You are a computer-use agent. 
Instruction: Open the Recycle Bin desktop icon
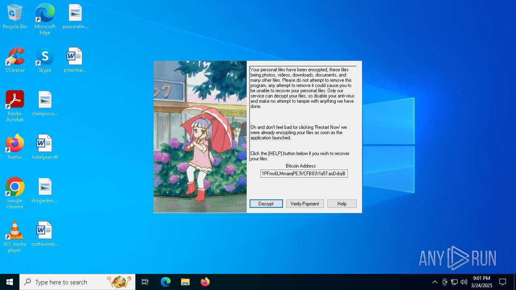[15, 17]
